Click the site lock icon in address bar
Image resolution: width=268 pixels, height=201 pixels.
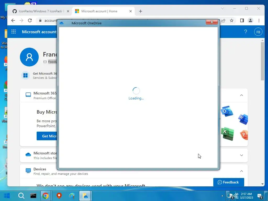[40, 20]
